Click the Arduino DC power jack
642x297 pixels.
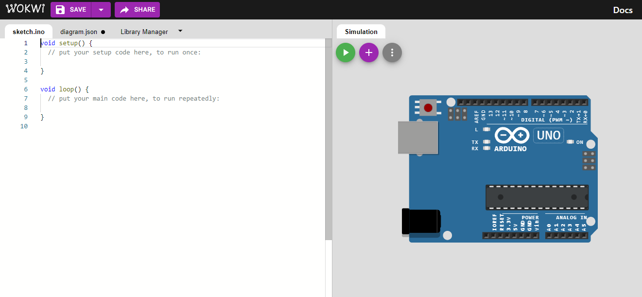click(x=421, y=222)
